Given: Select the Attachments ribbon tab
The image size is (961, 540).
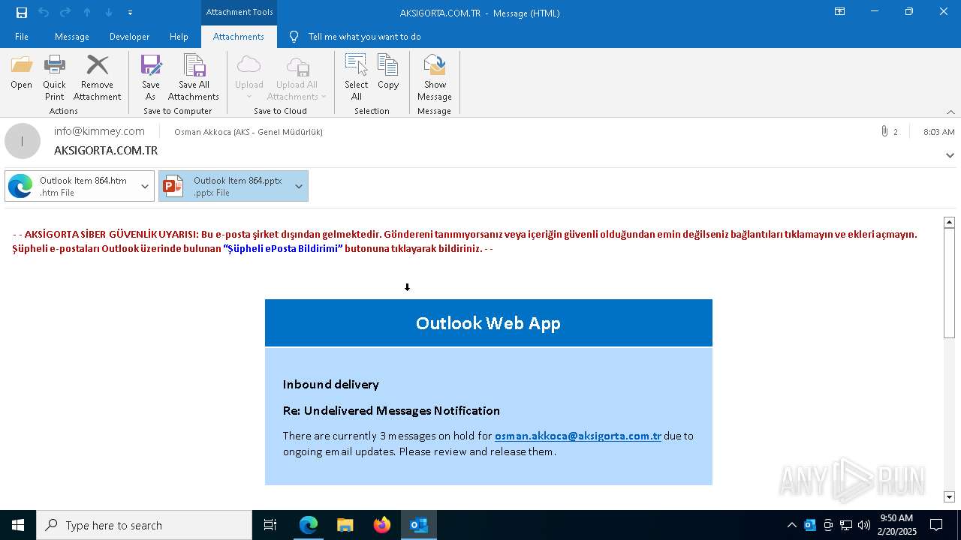Looking at the screenshot, I should point(239,37).
